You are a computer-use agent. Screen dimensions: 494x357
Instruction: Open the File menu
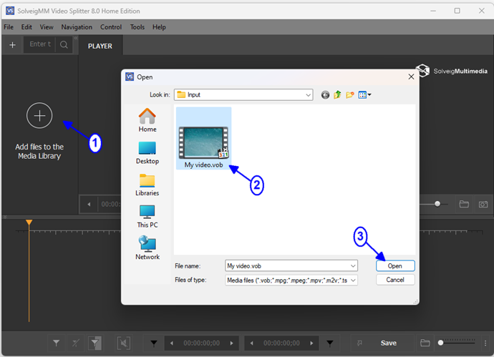tap(9, 27)
